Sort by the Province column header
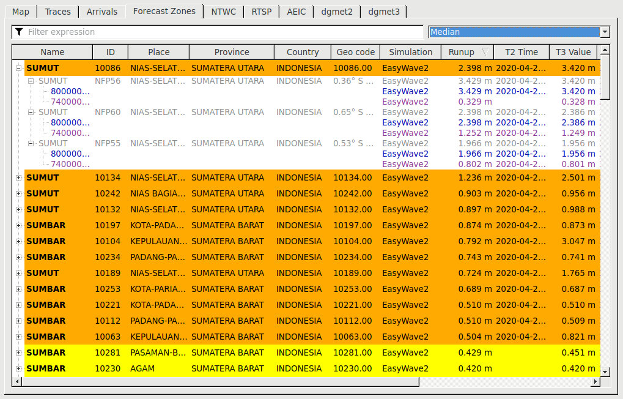Screen dimensions: 623x399 coord(232,52)
